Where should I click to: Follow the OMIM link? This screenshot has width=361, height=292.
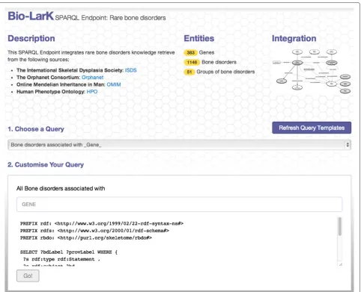114,84
